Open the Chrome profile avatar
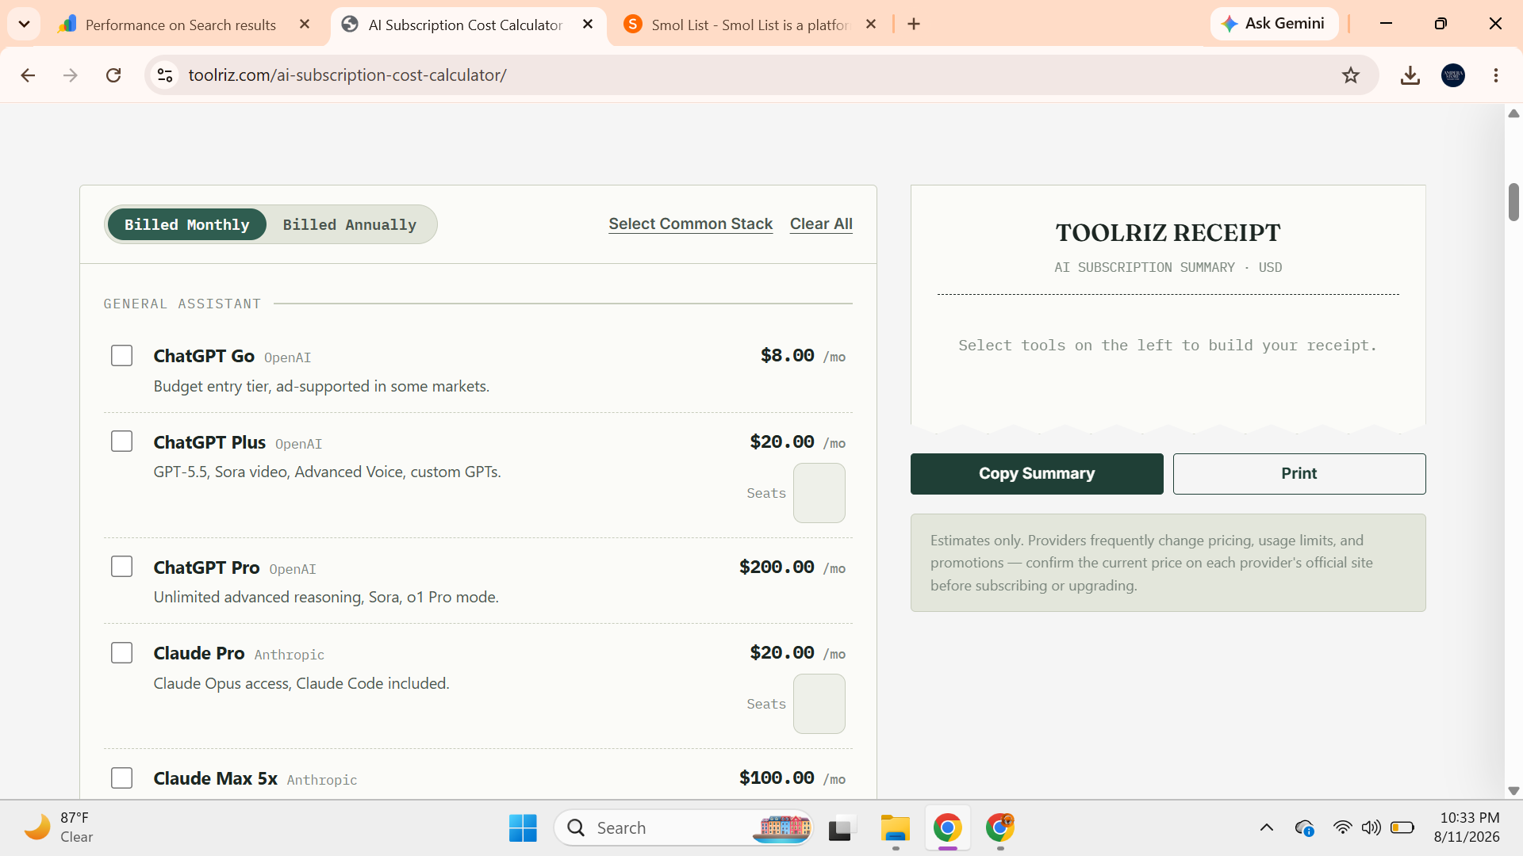 click(1453, 75)
